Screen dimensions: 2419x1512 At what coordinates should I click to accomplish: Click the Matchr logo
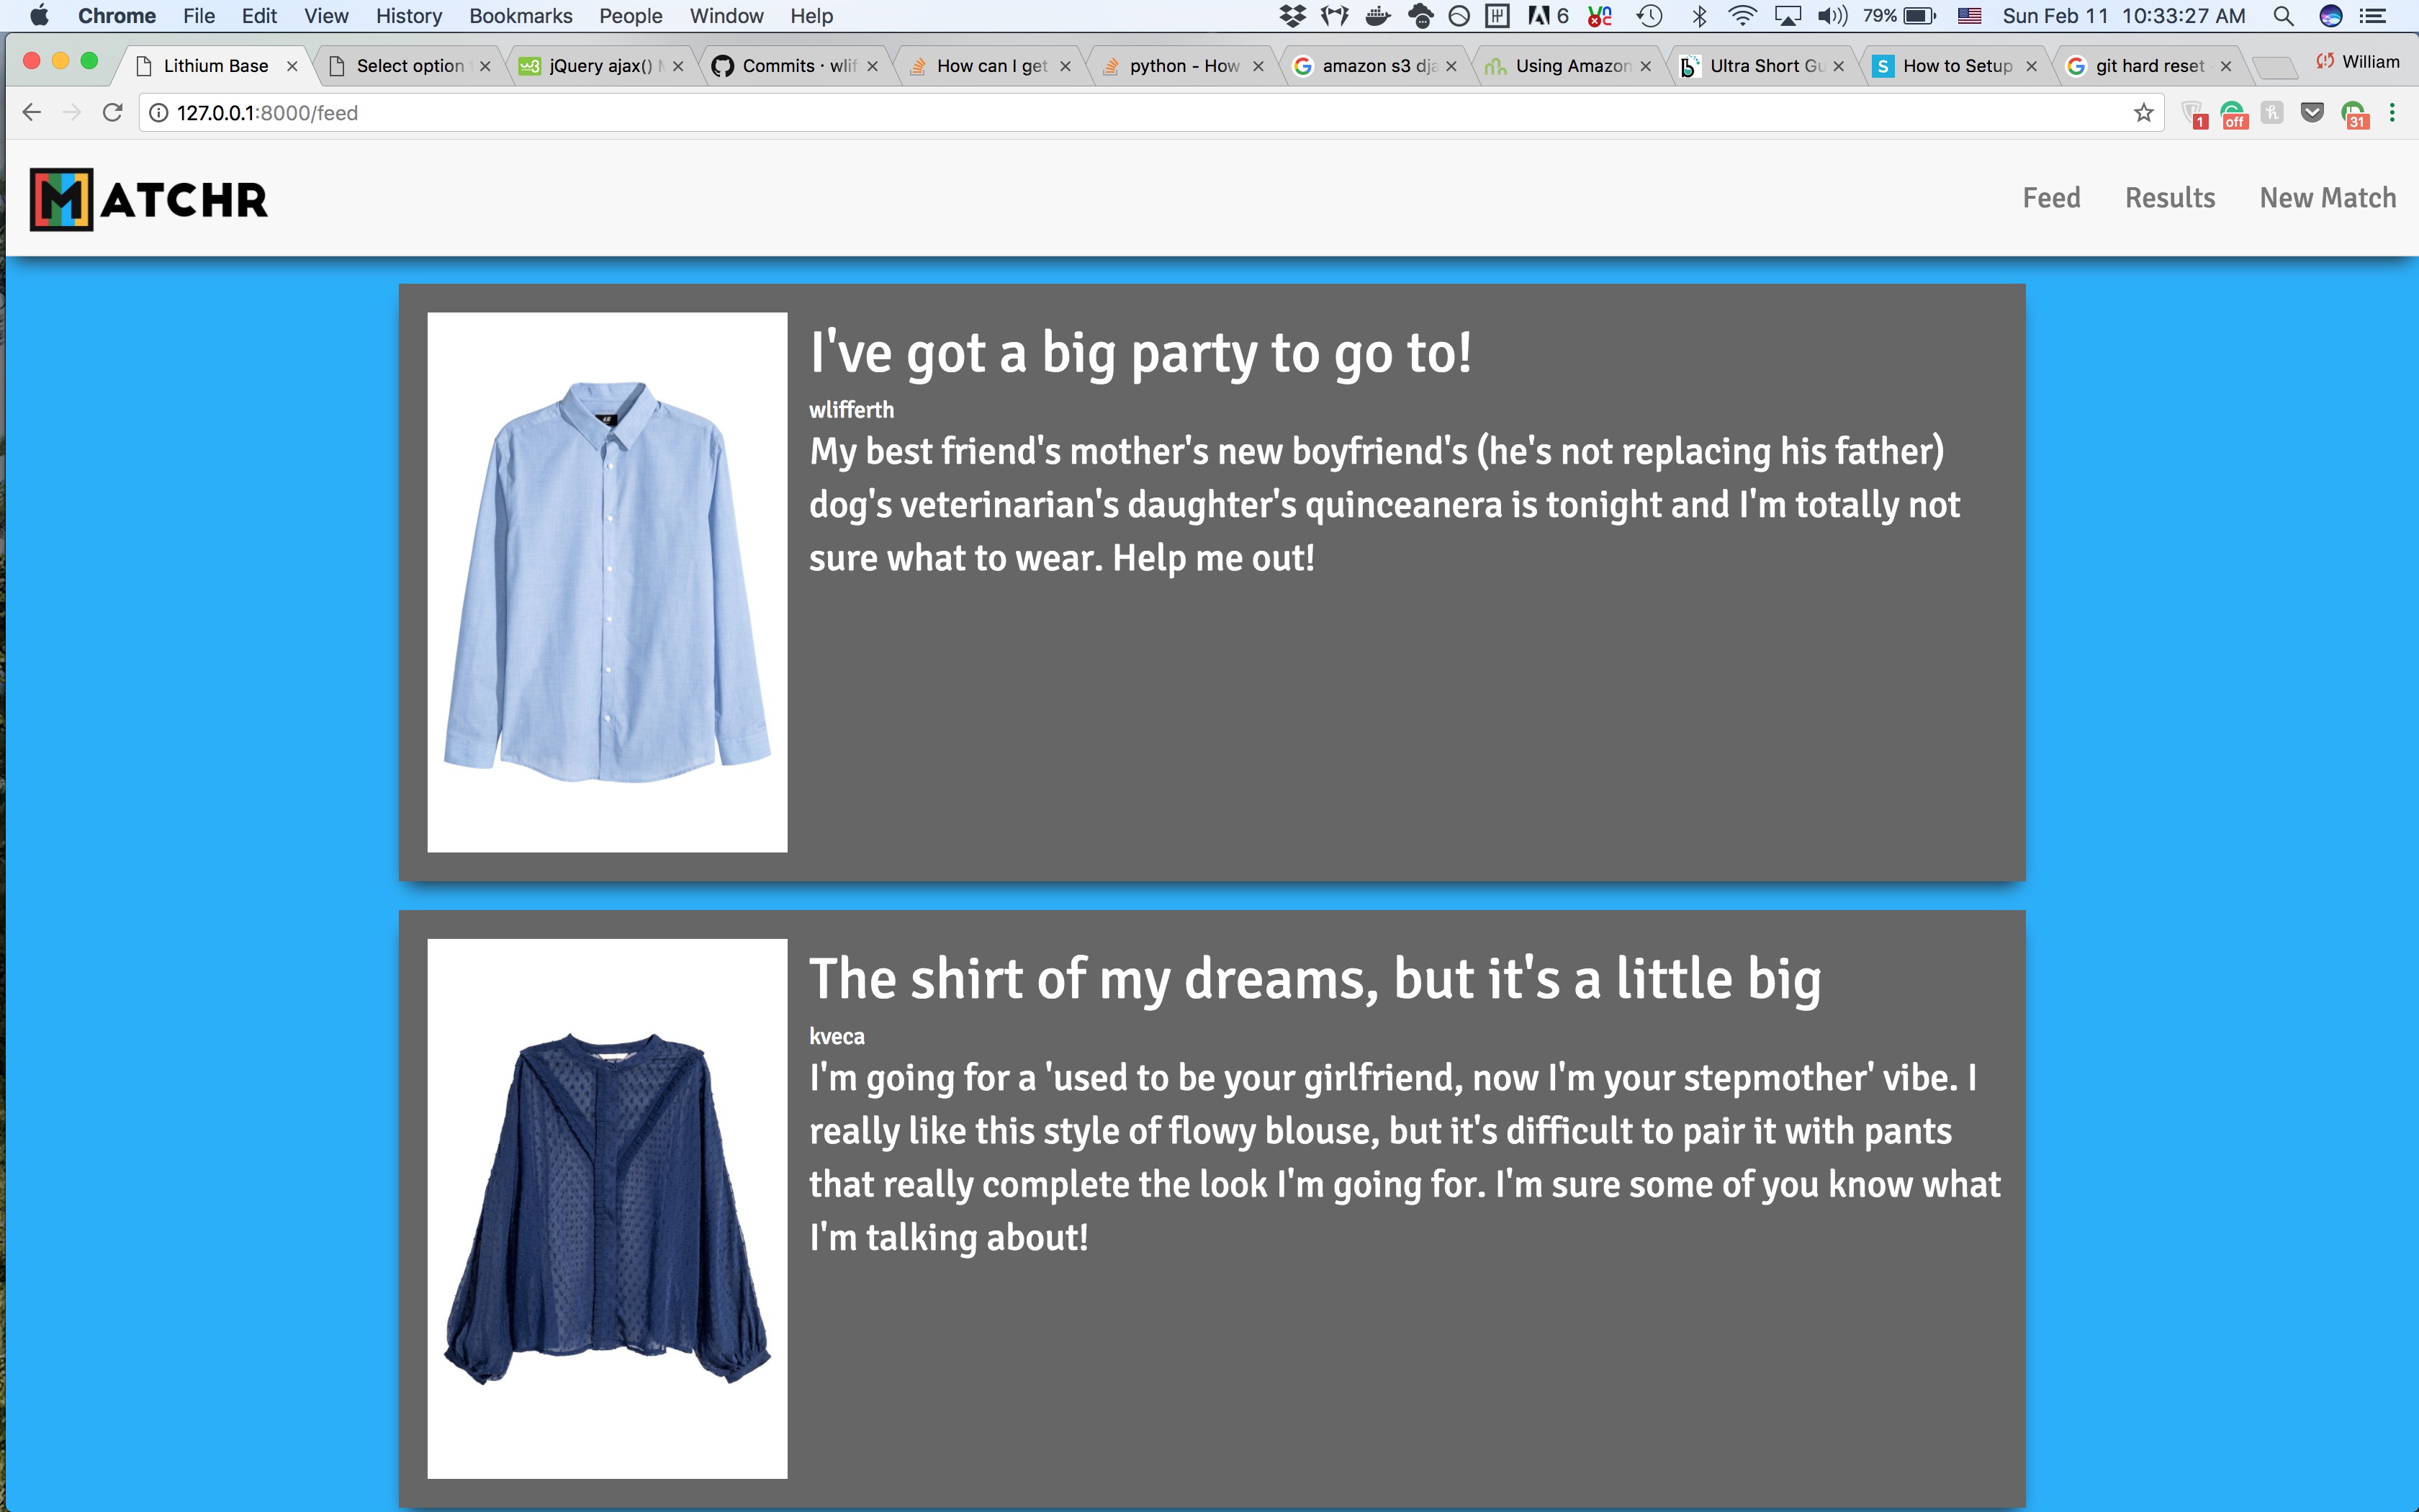[x=149, y=199]
